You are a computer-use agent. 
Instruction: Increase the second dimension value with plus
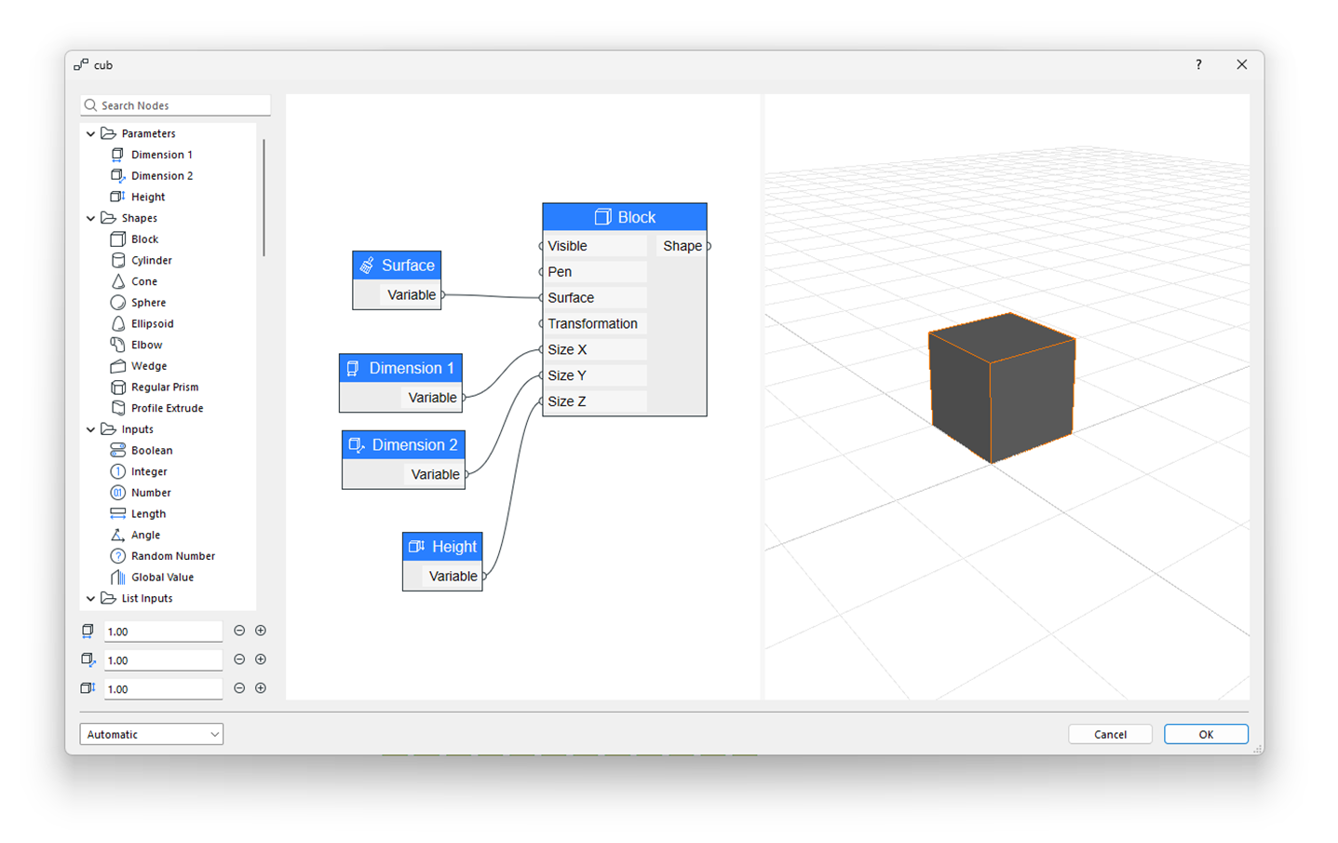[261, 659]
